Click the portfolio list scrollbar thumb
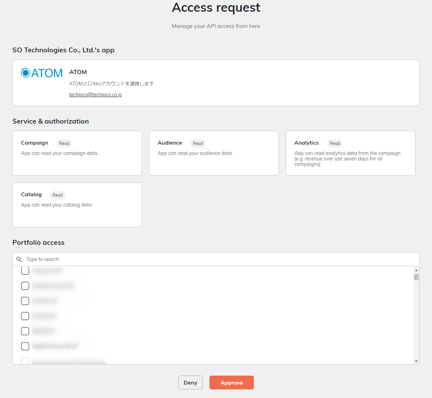Image resolution: width=432 pixels, height=398 pixels. pos(416,277)
